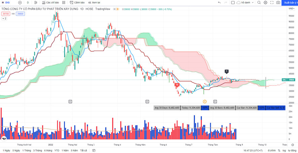
Task: Select the 6 tháng range
Action: [48, 151]
